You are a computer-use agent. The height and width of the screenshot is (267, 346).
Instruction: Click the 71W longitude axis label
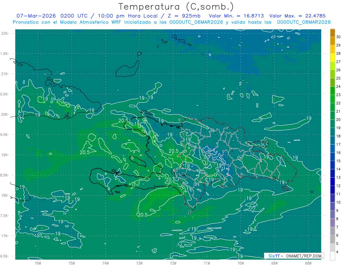(207, 263)
